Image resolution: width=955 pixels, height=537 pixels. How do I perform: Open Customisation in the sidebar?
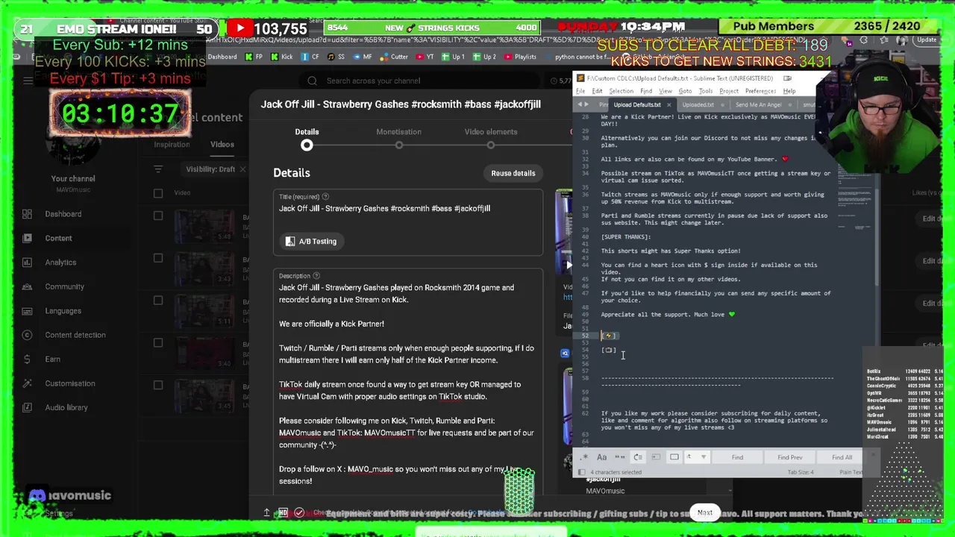[69, 383]
